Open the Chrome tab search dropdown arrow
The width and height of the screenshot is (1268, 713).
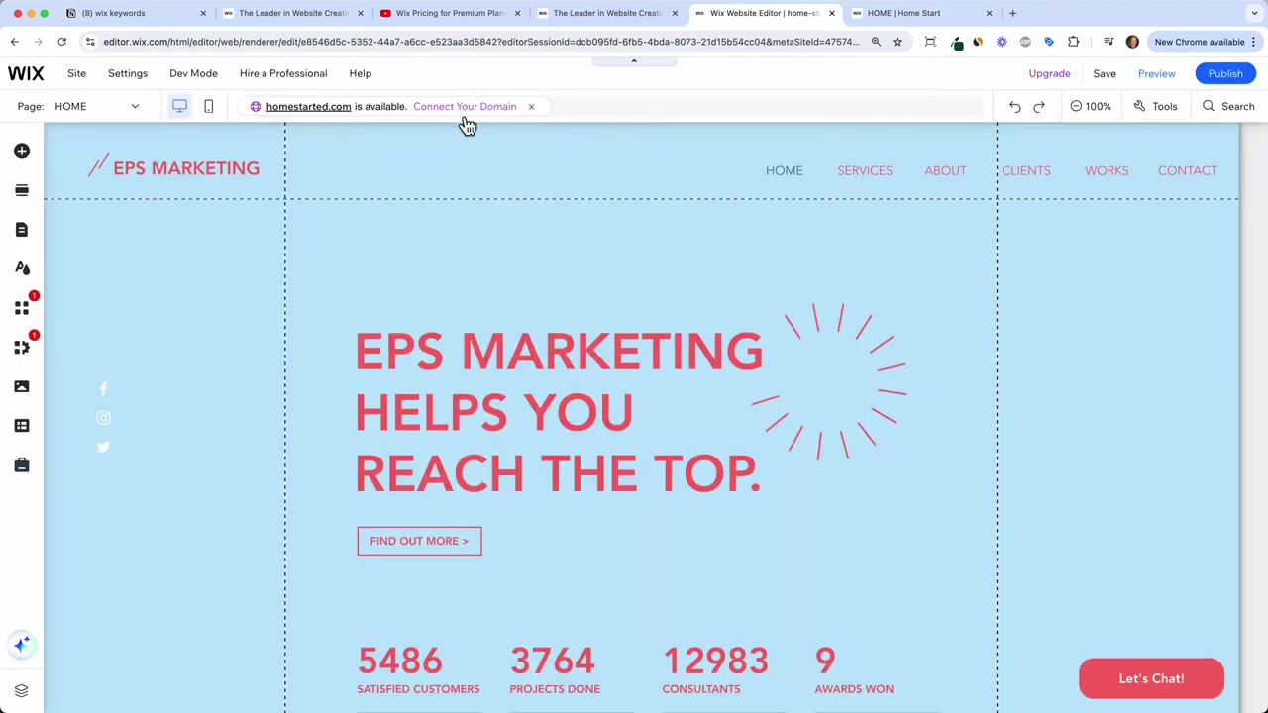(x=1254, y=13)
